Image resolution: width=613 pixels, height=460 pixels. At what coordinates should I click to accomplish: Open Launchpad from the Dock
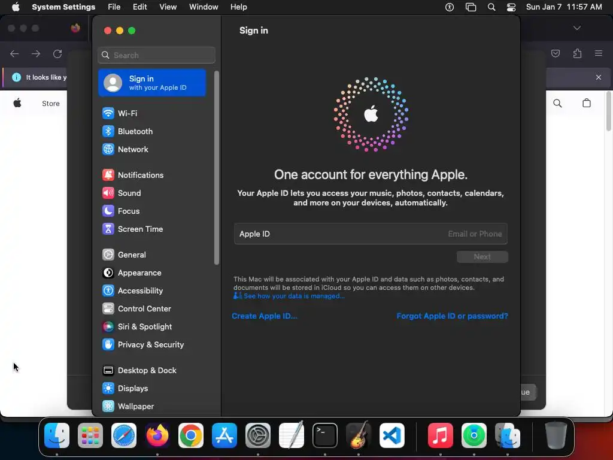pos(90,435)
